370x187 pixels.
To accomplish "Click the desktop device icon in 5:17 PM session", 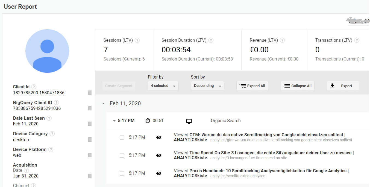I will point(189,121).
